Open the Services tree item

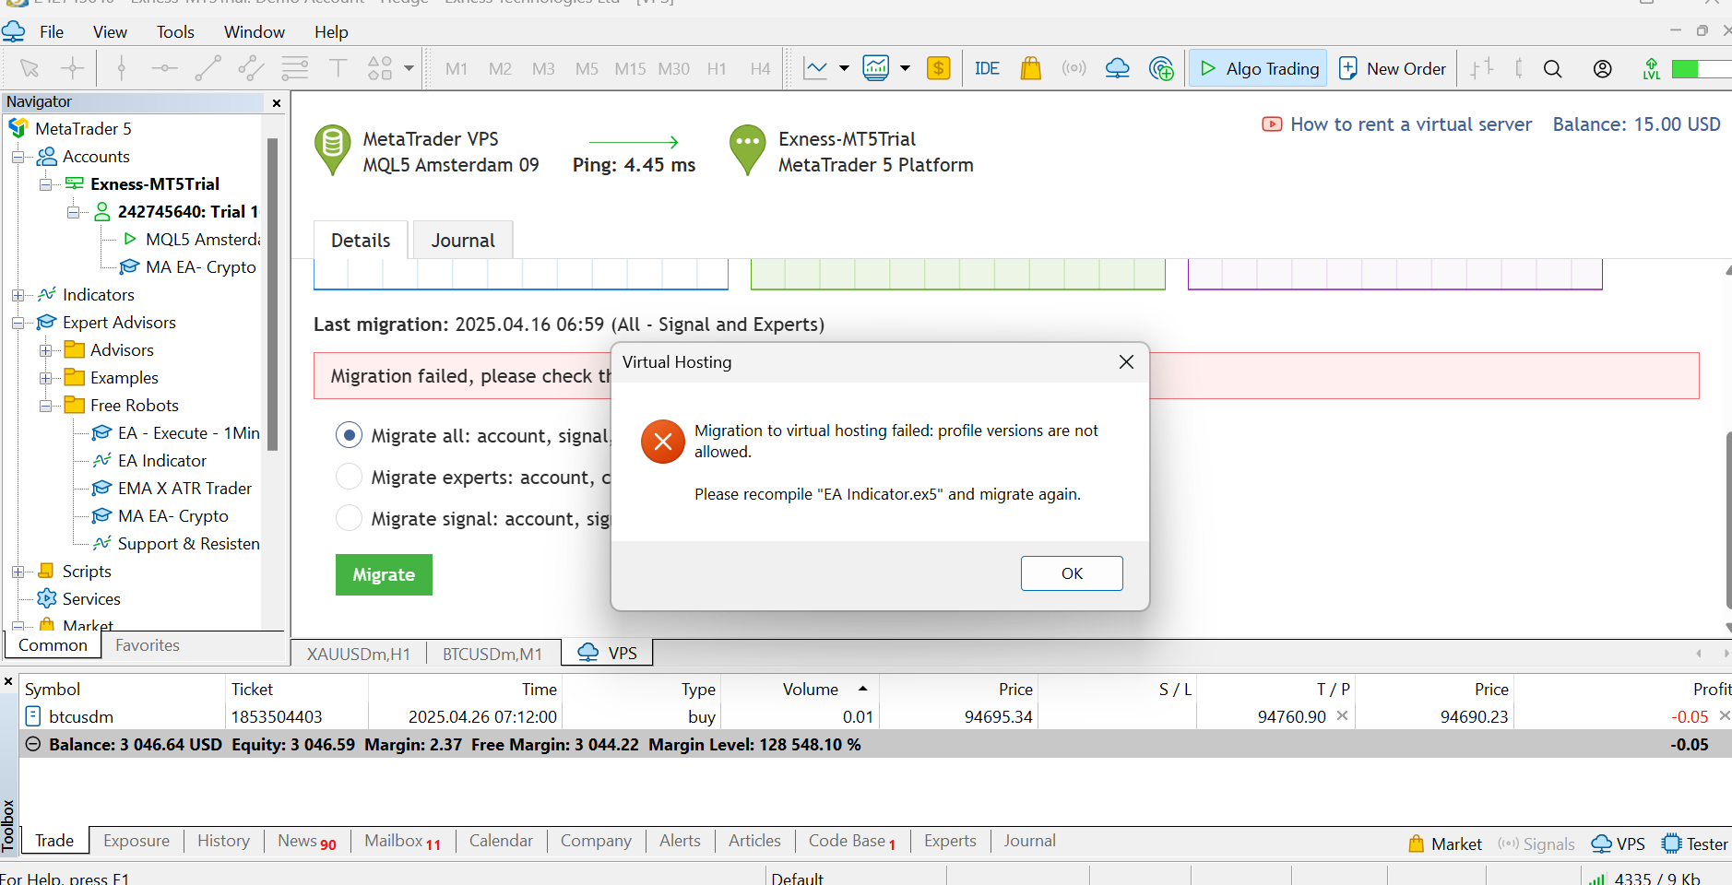click(91, 599)
